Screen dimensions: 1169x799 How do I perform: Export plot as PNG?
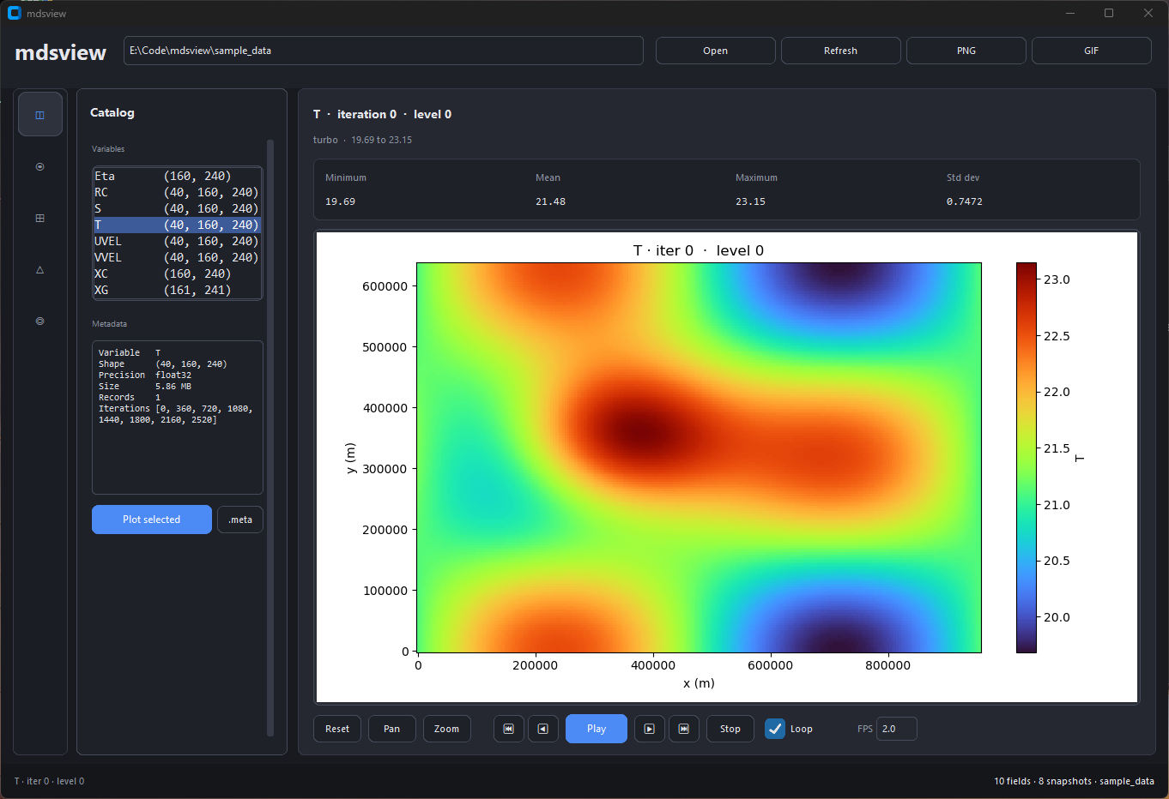966,51
